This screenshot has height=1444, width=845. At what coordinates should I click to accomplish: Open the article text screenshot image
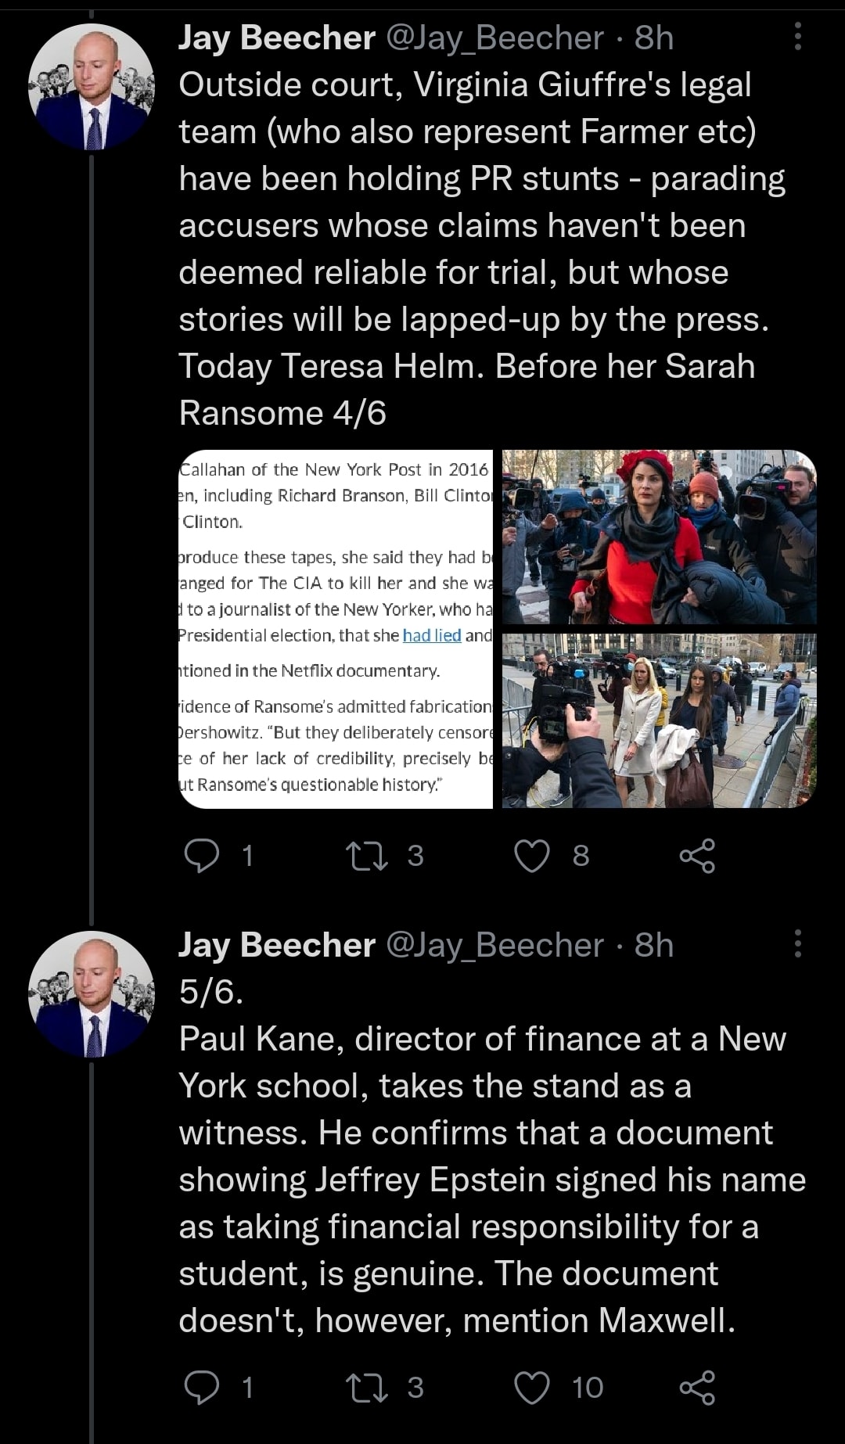336,629
